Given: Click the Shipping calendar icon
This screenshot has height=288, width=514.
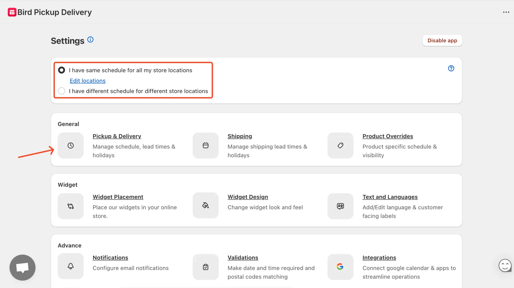Looking at the screenshot, I should point(206,145).
